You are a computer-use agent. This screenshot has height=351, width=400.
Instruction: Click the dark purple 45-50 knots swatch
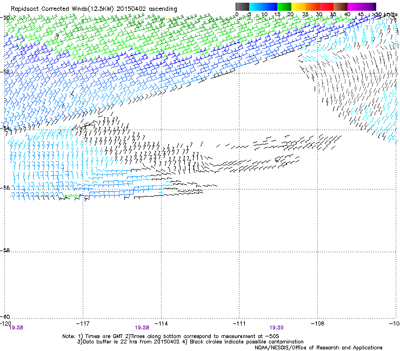point(369,6)
